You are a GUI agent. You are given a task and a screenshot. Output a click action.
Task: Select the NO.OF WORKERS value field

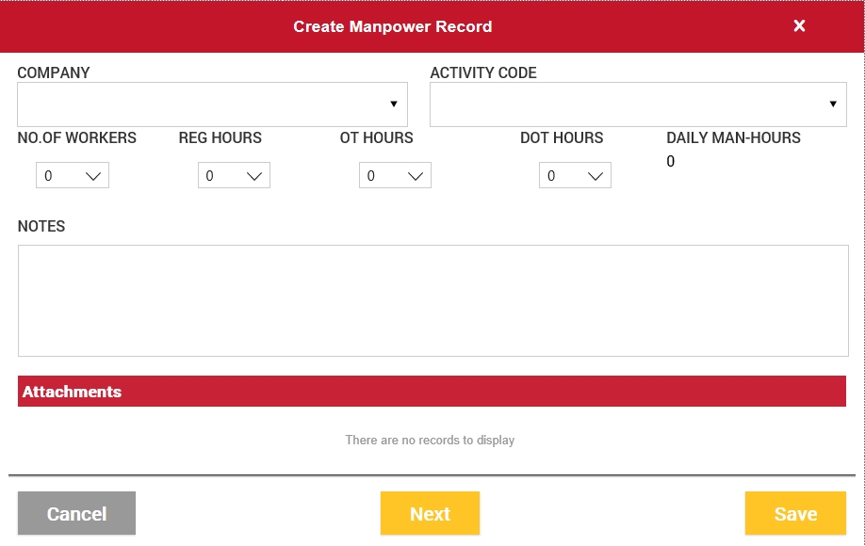click(x=57, y=176)
